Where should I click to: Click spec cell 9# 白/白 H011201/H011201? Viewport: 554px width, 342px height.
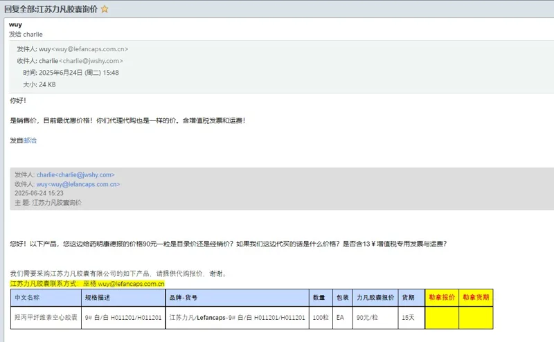point(123,317)
